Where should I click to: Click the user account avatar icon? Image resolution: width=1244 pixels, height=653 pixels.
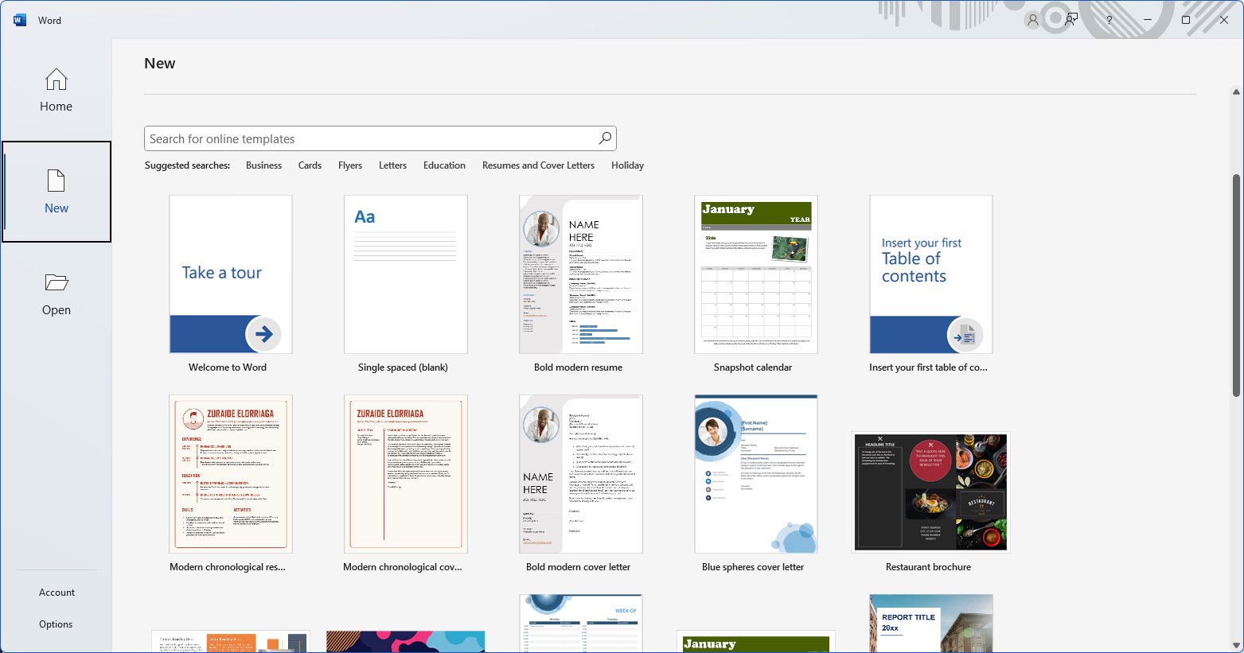click(1032, 19)
